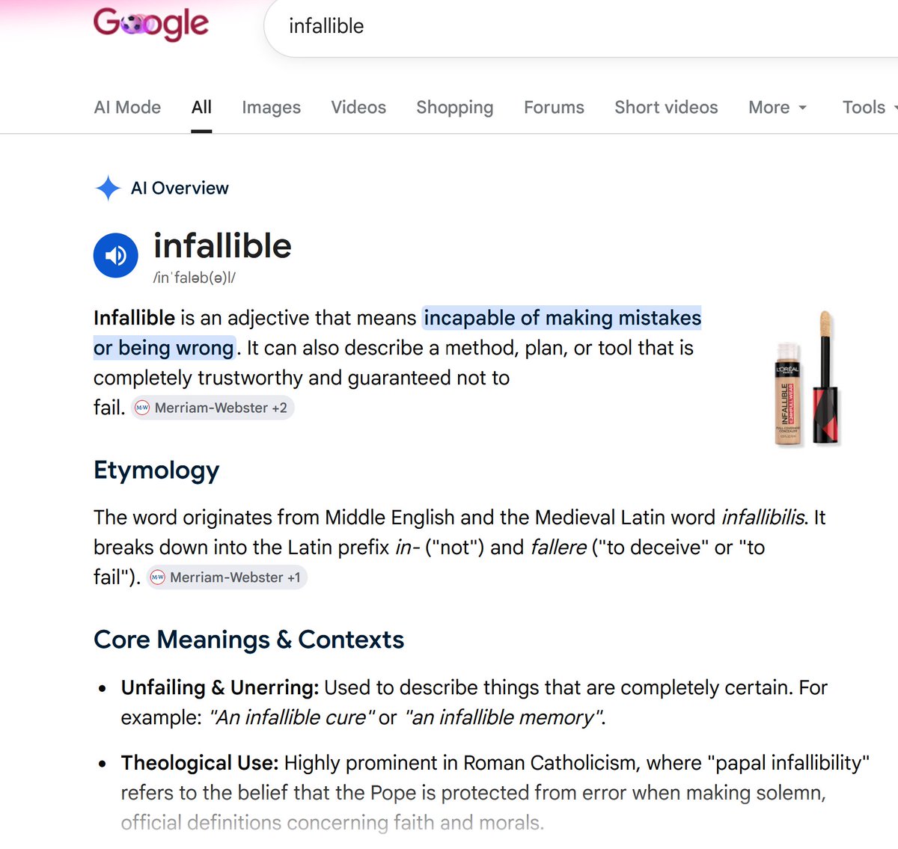The width and height of the screenshot is (898, 849).
Task: Expand the More search filters dropdown
Action: pos(778,108)
